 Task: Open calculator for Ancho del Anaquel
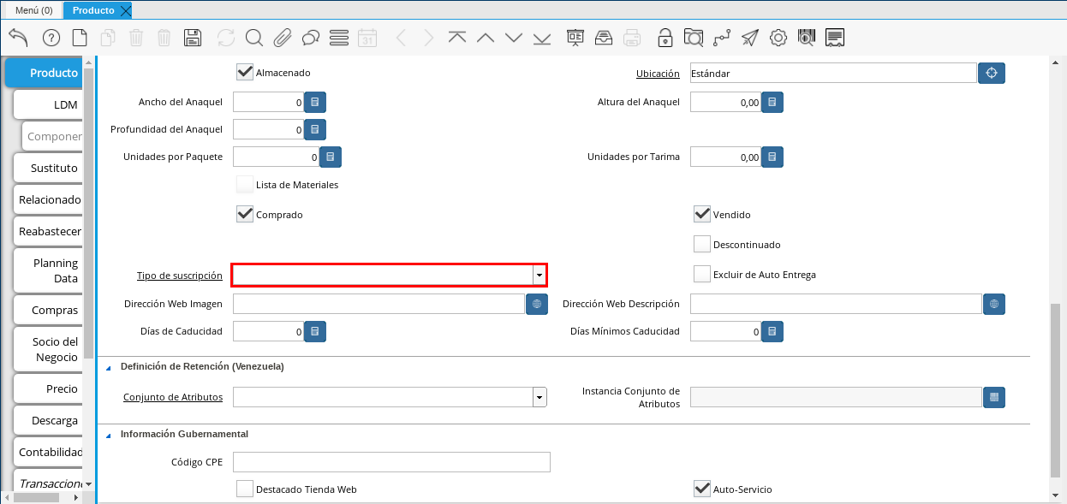314,103
